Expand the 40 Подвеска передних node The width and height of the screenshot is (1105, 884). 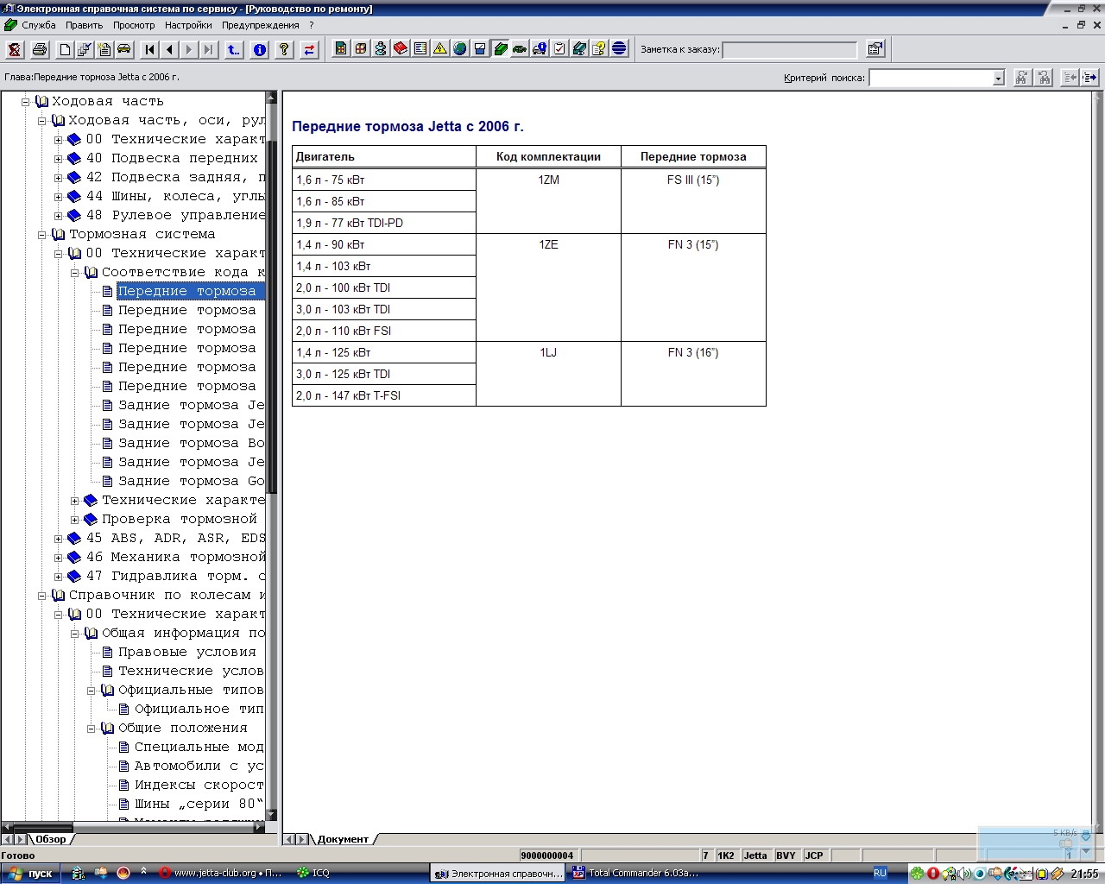pos(59,158)
